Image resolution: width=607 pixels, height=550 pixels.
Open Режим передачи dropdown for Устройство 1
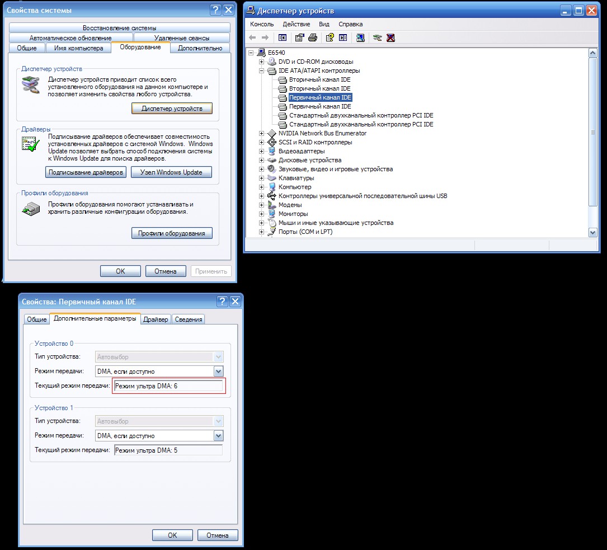(218, 435)
